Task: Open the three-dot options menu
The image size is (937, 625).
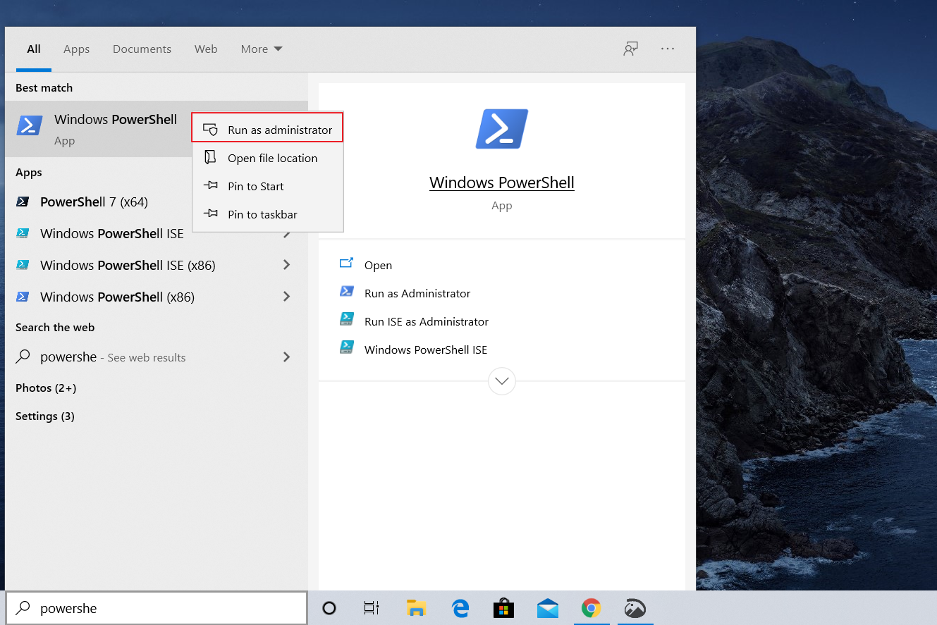Action: pos(668,49)
